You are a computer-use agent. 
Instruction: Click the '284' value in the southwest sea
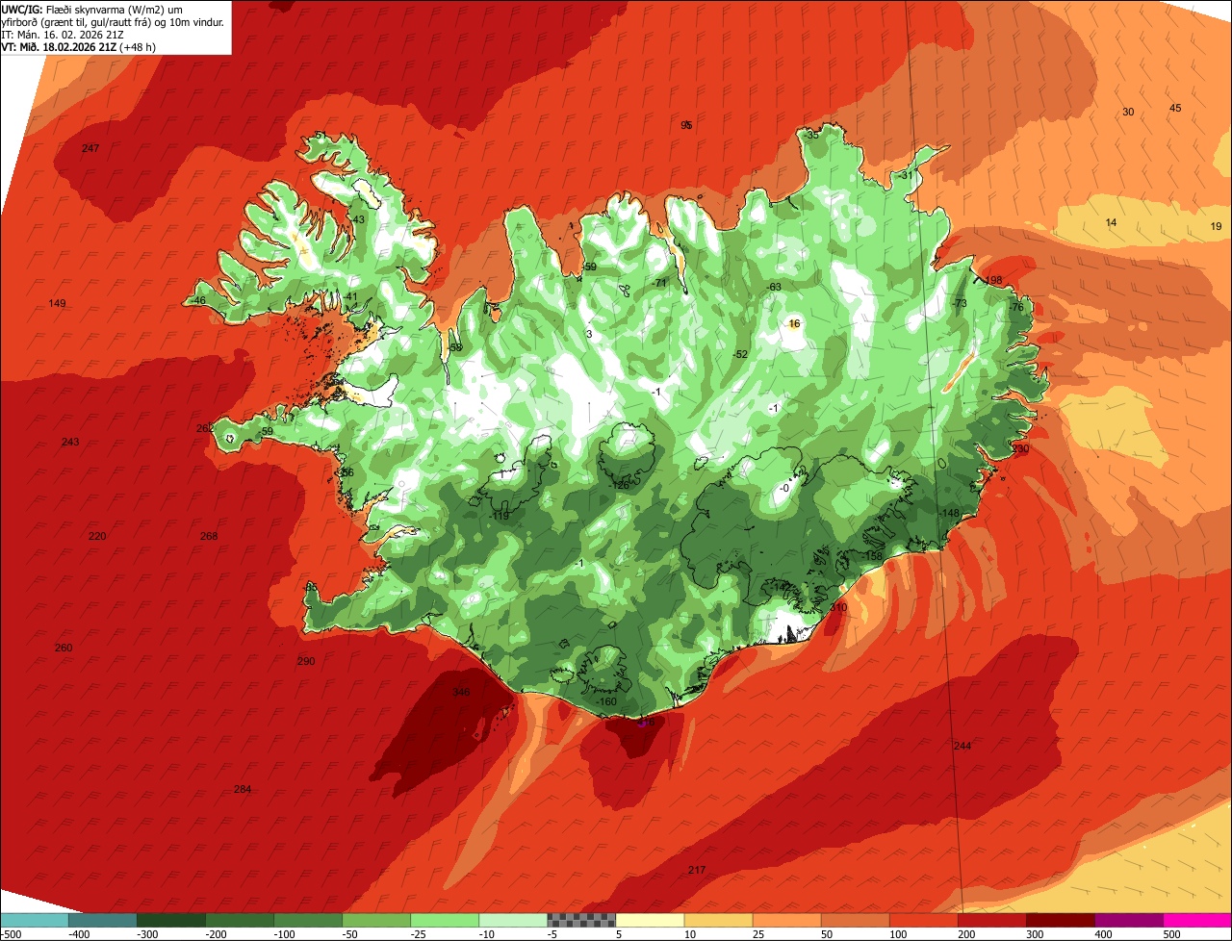coord(243,789)
